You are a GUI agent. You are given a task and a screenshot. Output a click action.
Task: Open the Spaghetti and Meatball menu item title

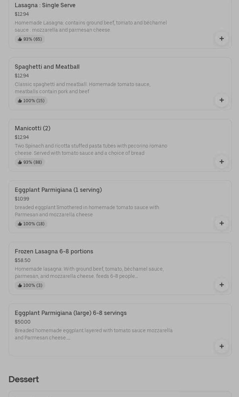47,67
